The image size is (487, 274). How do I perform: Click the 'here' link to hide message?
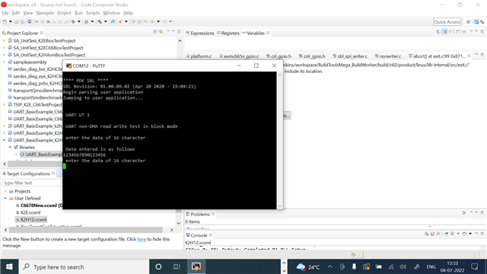pos(142,239)
